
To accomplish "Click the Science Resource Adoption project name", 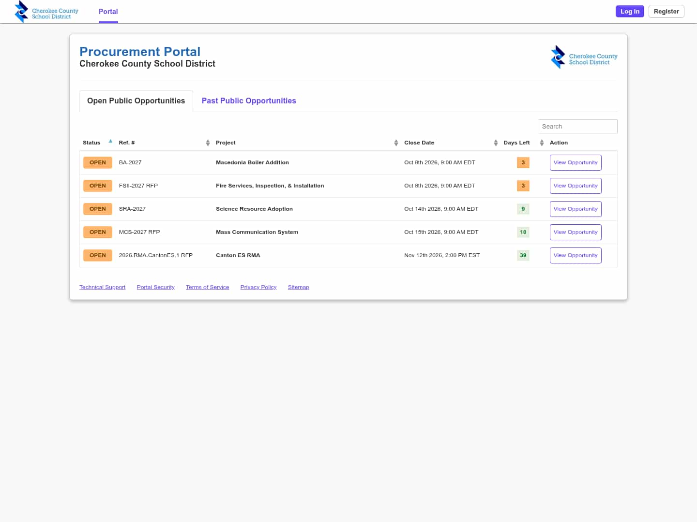I will click(254, 209).
